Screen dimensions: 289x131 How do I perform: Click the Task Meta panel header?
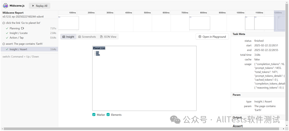[x=258, y=34]
